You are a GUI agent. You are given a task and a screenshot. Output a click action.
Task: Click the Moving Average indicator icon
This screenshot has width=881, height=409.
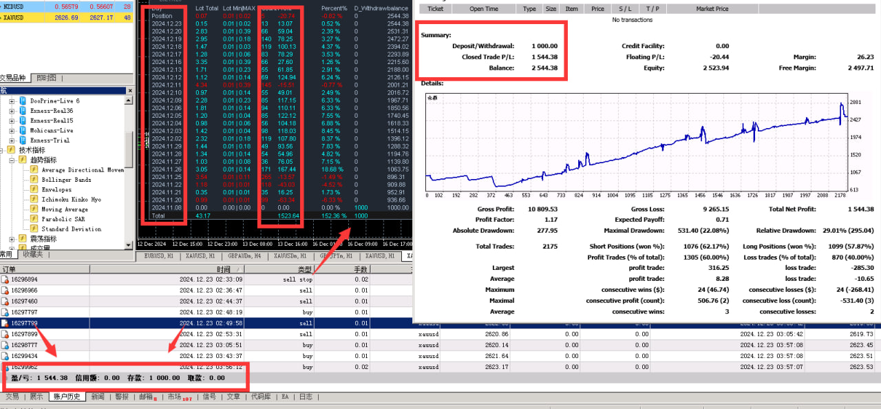point(34,209)
